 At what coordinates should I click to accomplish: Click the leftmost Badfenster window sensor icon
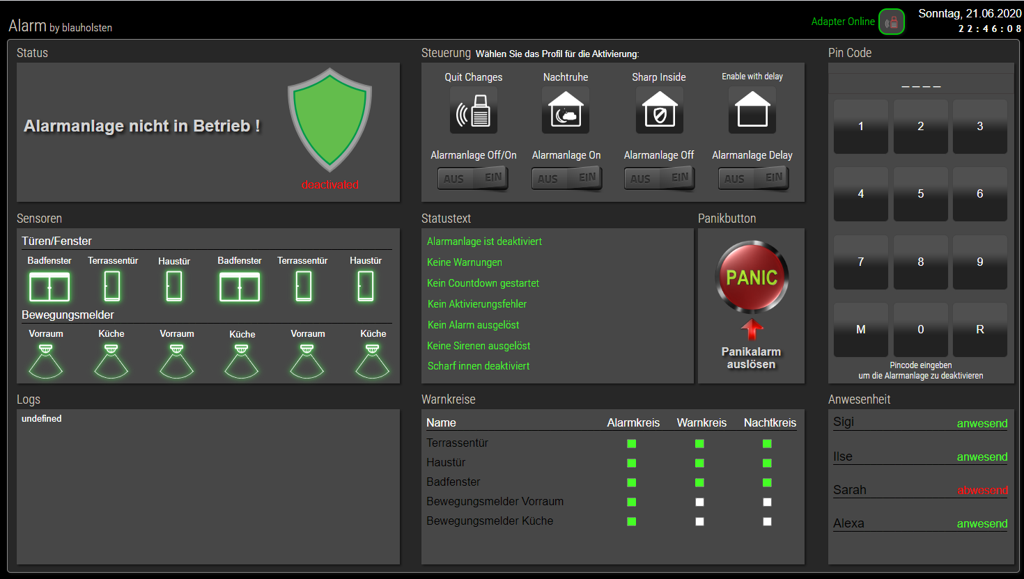point(49,287)
